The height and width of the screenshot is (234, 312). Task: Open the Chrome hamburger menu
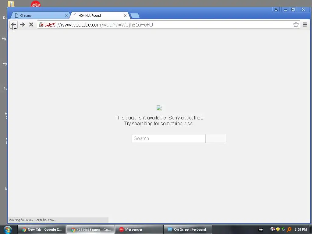305,25
